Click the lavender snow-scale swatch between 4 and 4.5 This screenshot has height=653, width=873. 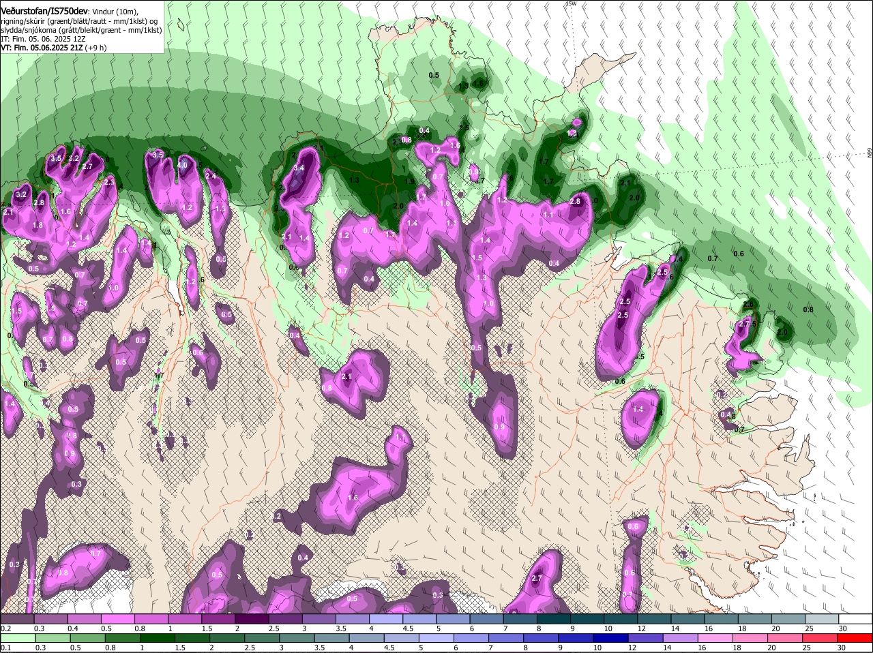(x=387, y=618)
